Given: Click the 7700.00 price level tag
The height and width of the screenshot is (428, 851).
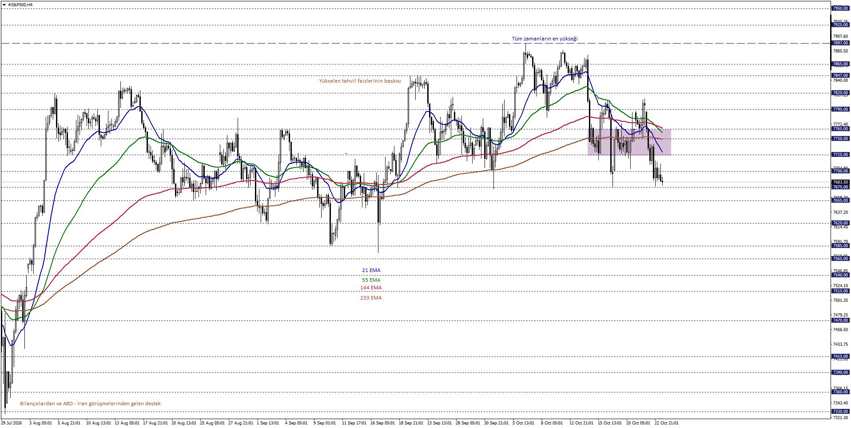Looking at the screenshot, I should click(840, 171).
